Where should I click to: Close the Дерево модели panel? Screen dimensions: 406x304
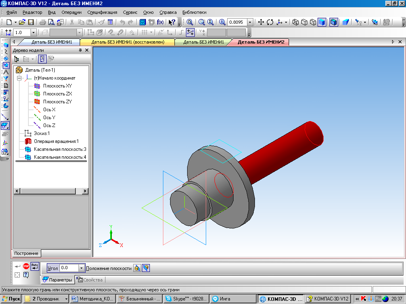(x=87, y=50)
